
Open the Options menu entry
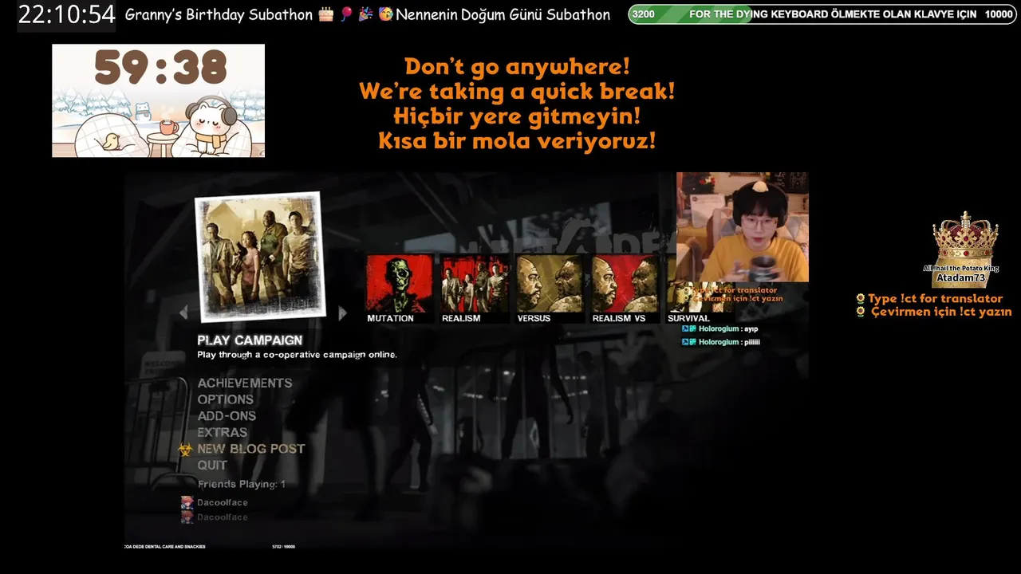(x=226, y=399)
